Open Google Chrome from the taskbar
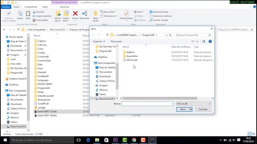 [x=134, y=140]
